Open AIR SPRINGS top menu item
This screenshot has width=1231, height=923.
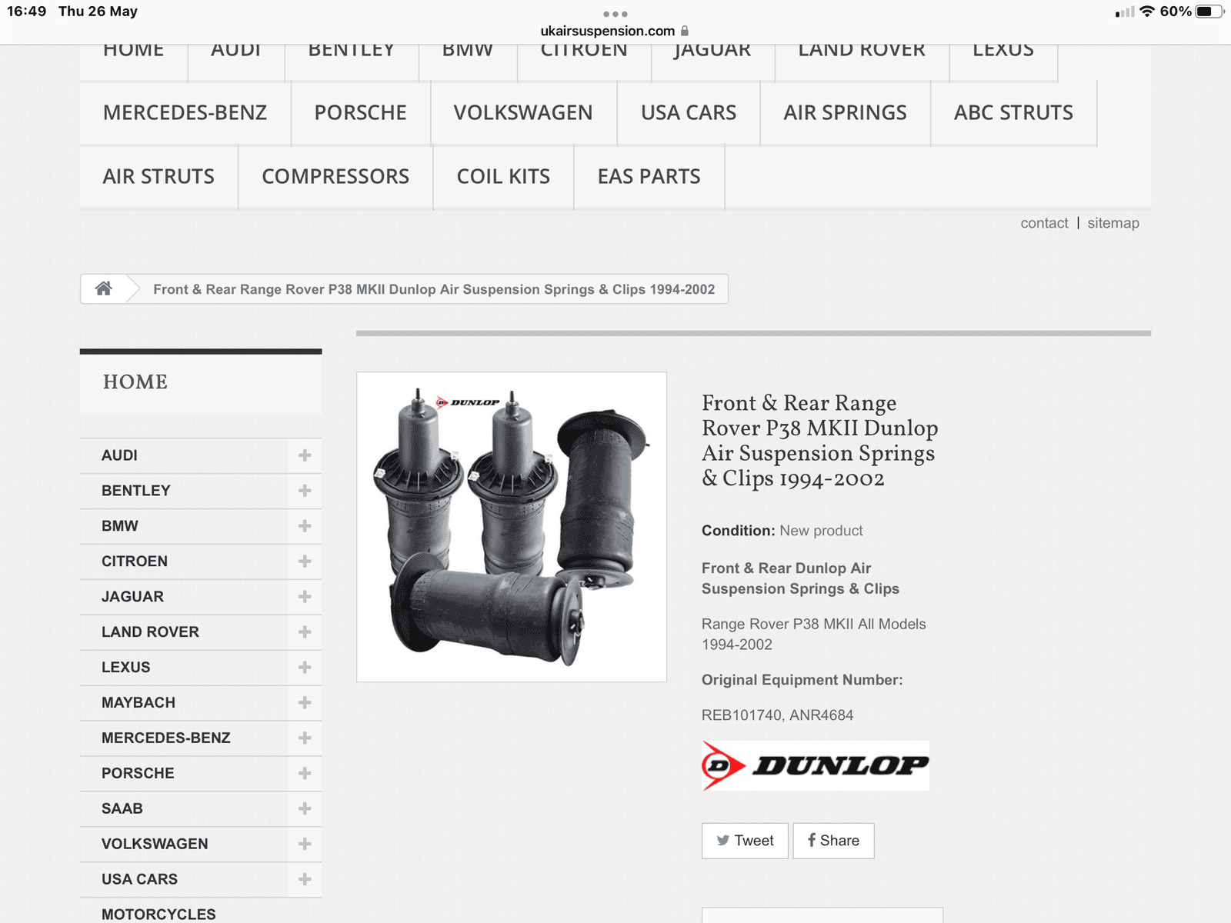pyautogui.click(x=845, y=113)
